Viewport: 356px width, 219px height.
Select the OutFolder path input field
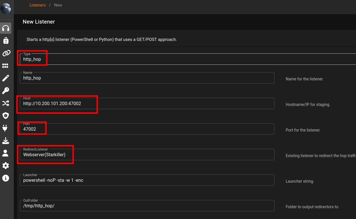[147, 206]
